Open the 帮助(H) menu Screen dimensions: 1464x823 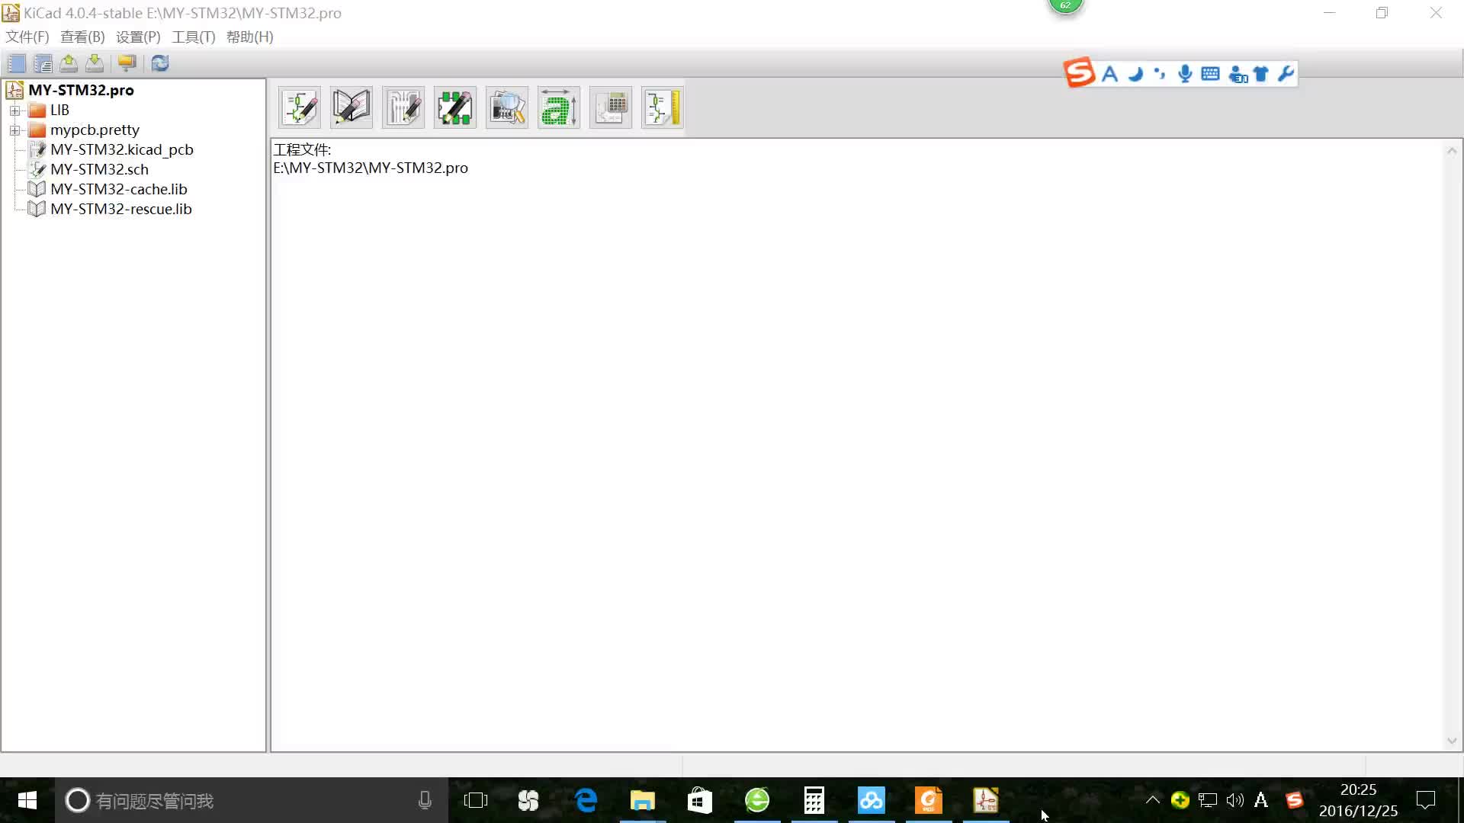(x=249, y=37)
